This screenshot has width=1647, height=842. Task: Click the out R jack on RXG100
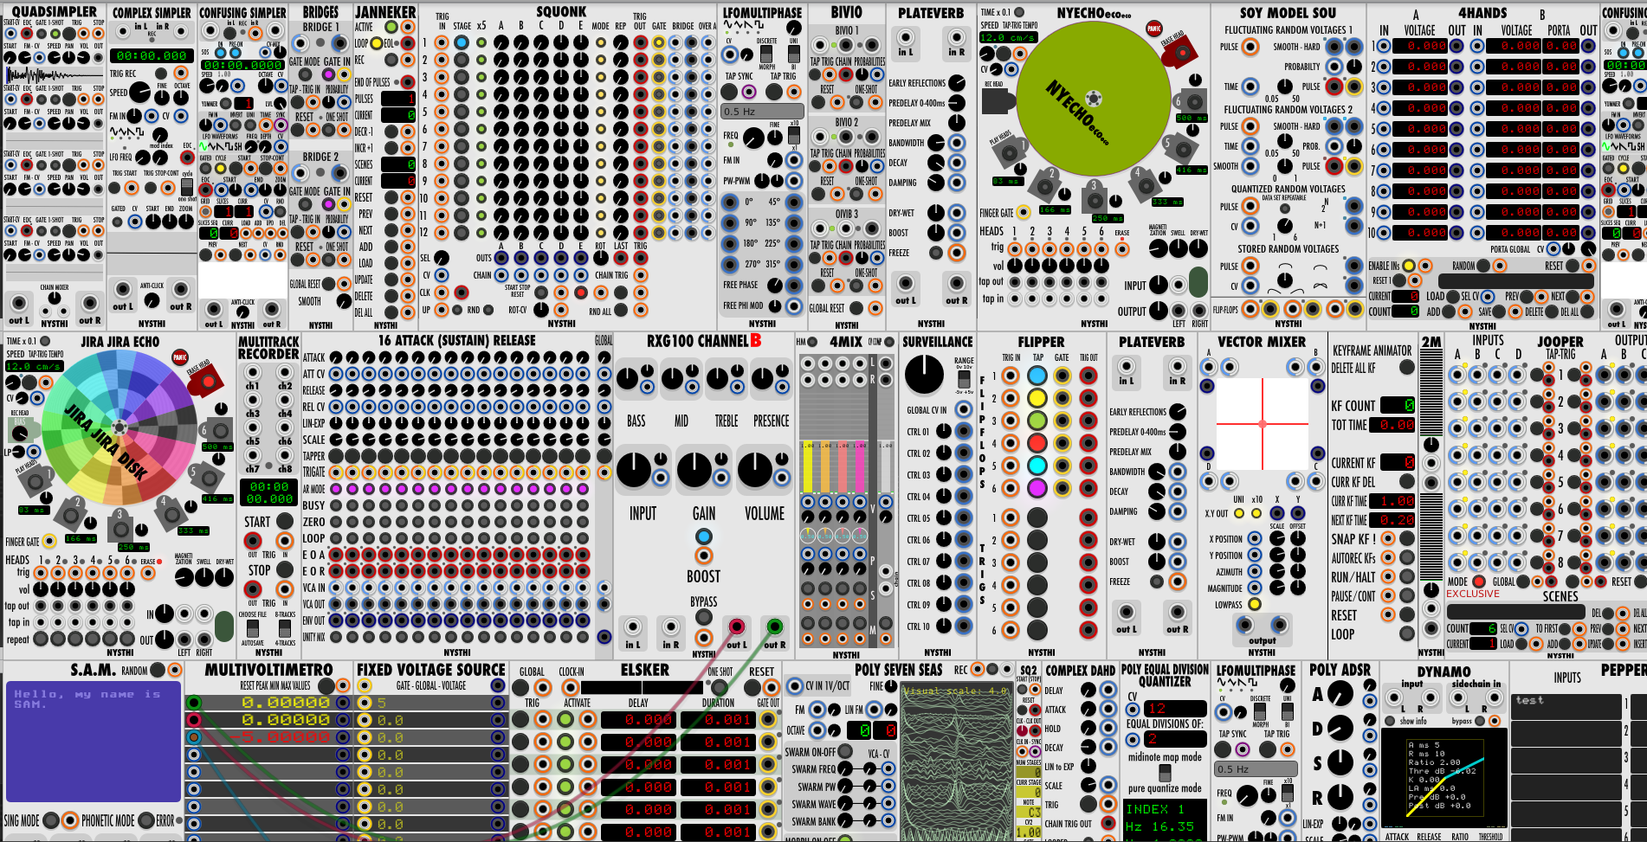click(774, 627)
